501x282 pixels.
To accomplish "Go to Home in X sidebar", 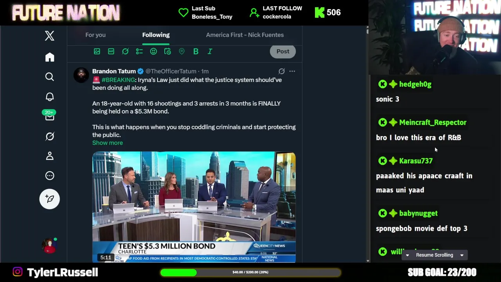I will (49, 57).
